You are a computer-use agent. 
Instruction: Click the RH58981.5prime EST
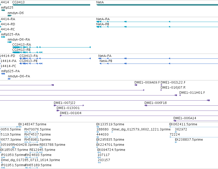[x=31, y=142]
